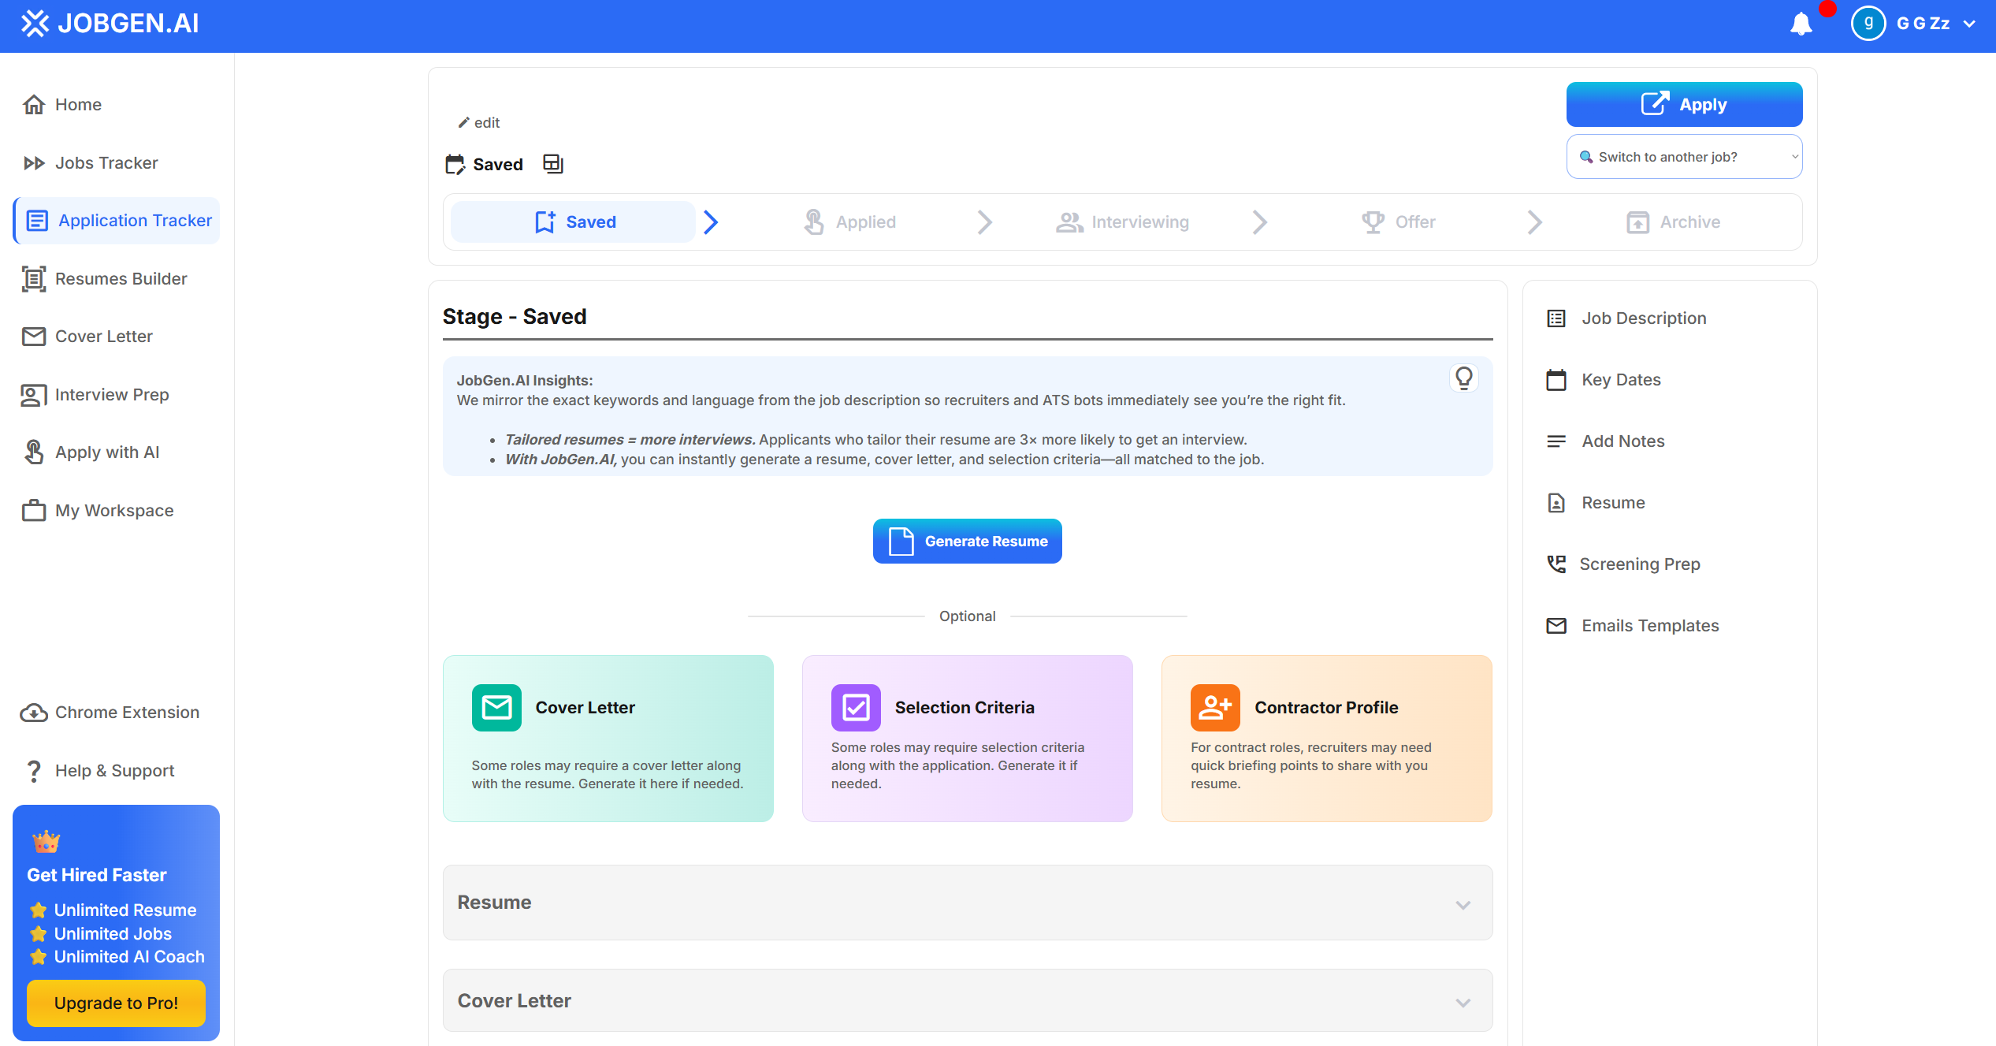
Task: Click the JobGen.AI logo
Action: [x=110, y=24]
